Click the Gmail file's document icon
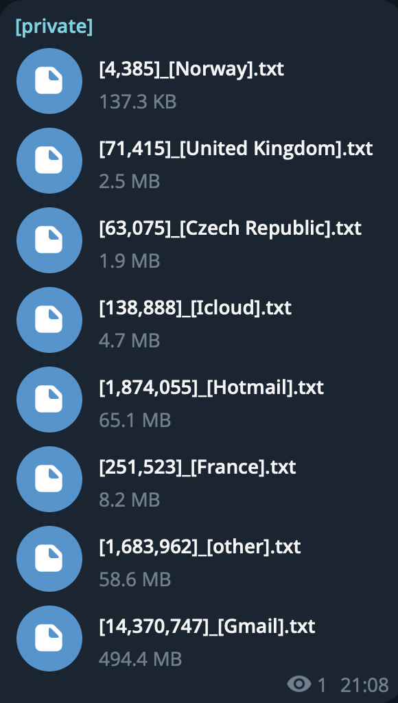The width and height of the screenshot is (398, 703). 49,638
